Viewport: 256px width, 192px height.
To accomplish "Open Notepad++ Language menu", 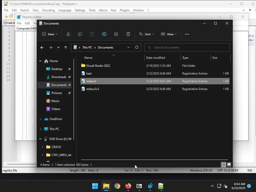I will tap(65, 10).
